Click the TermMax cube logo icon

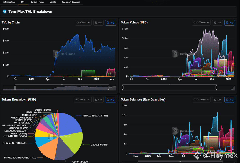pos(5,12)
